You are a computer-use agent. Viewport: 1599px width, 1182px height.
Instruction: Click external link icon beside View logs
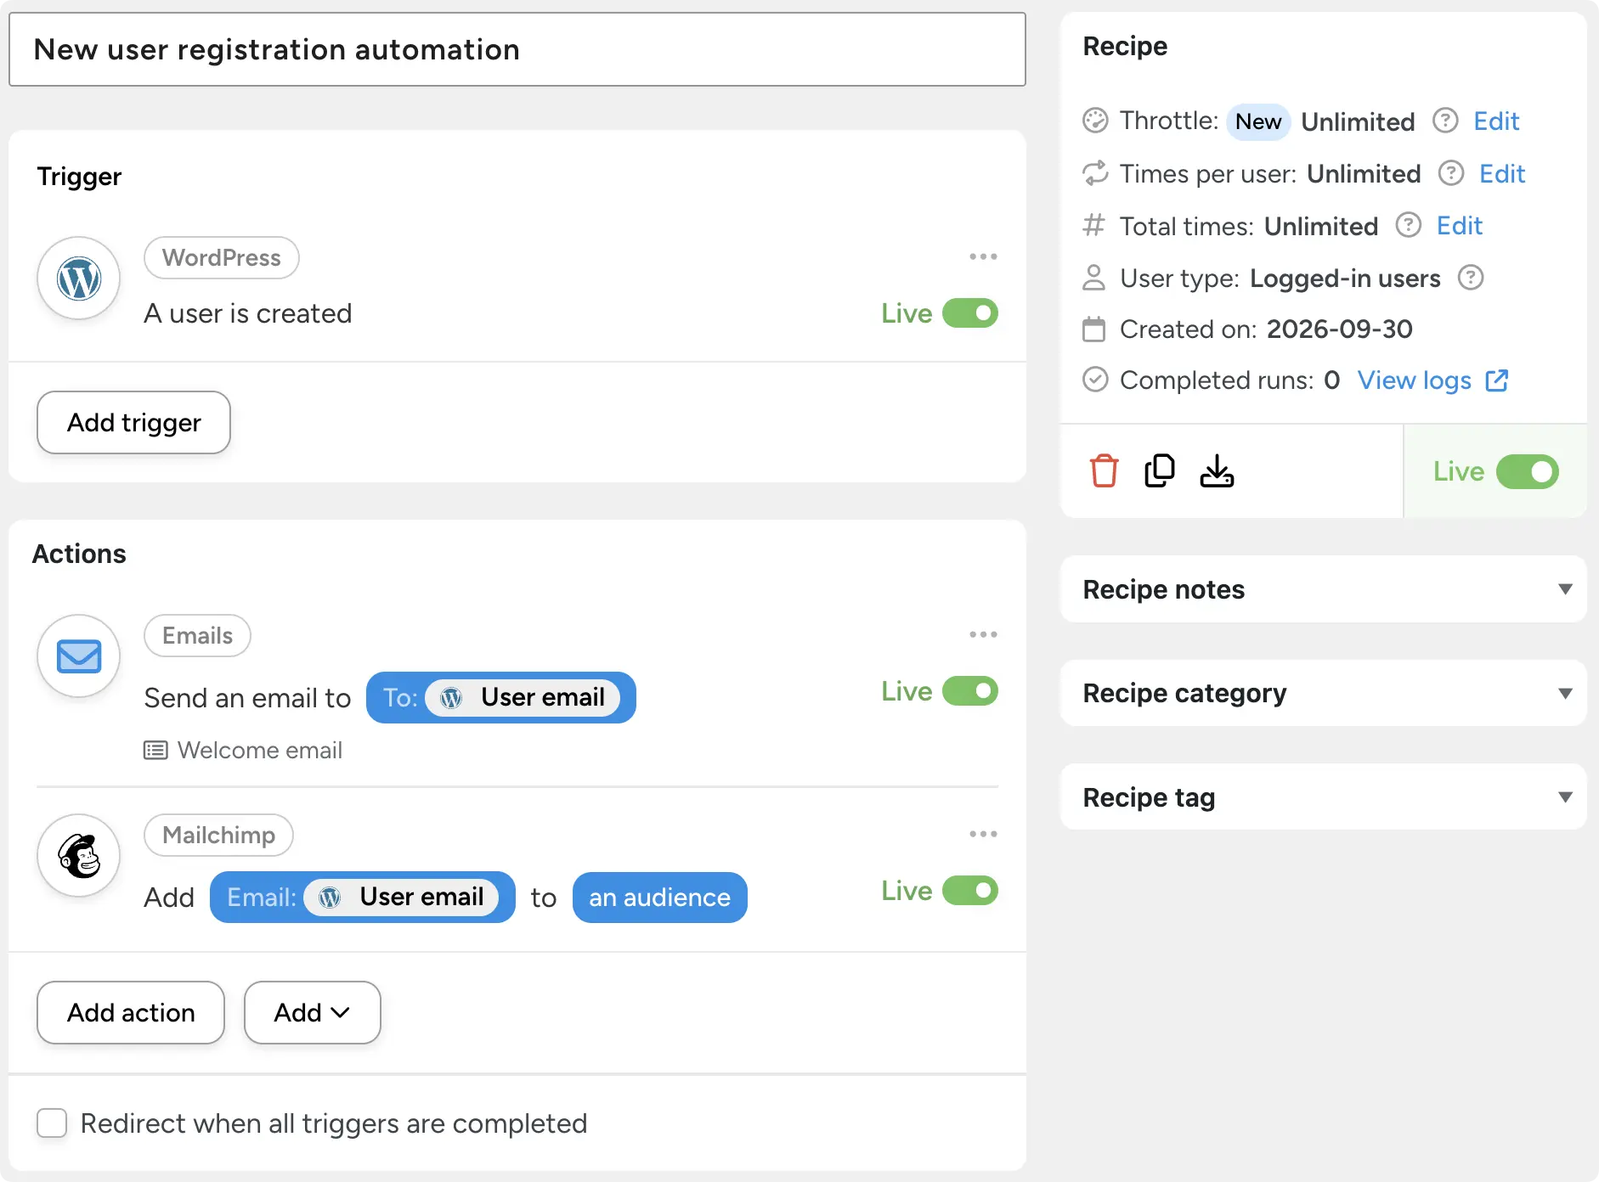[1497, 380]
